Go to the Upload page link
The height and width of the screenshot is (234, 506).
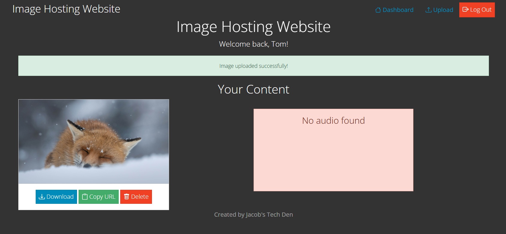[x=439, y=10]
